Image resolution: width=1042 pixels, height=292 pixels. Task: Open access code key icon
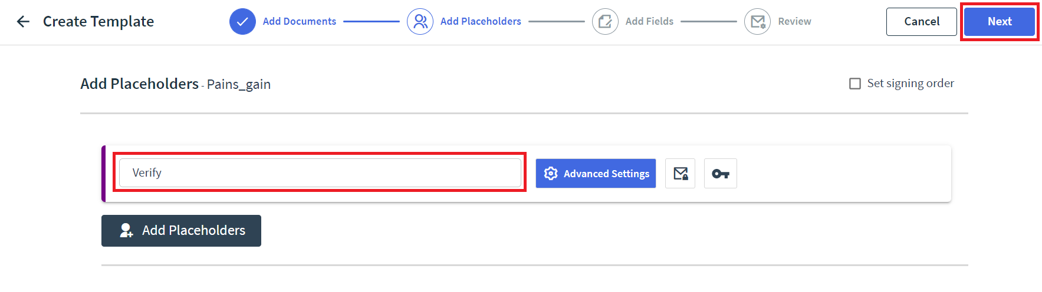[720, 174]
